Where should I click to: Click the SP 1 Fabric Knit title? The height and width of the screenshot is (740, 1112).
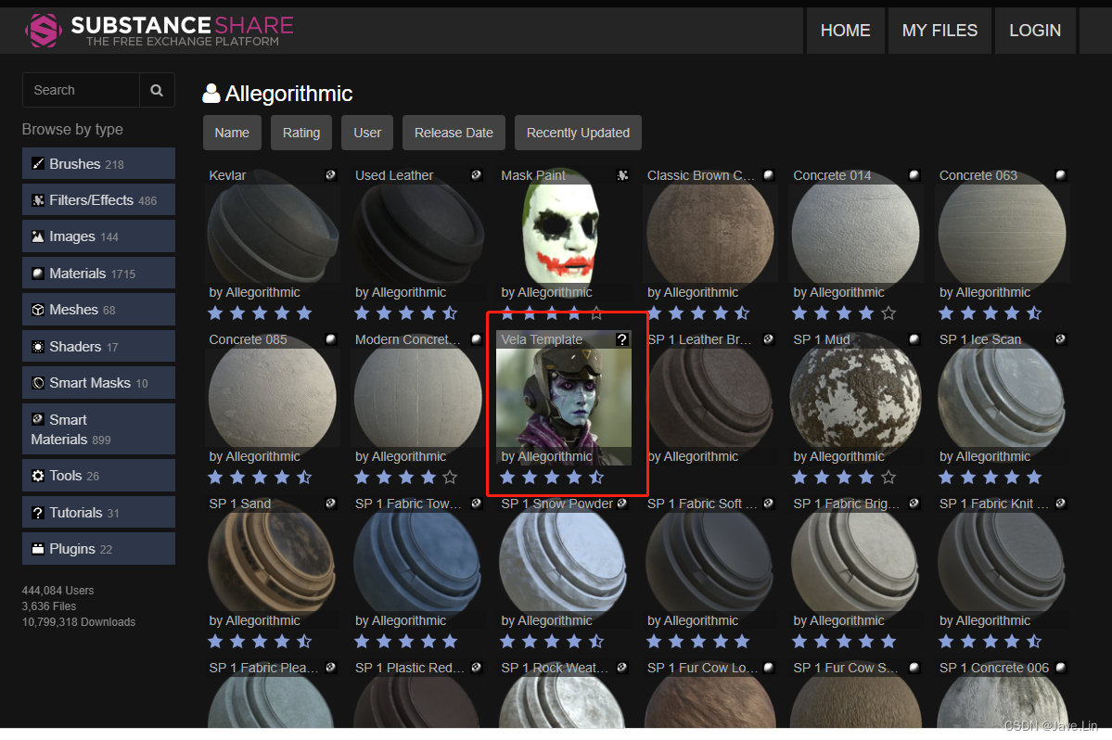point(993,504)
